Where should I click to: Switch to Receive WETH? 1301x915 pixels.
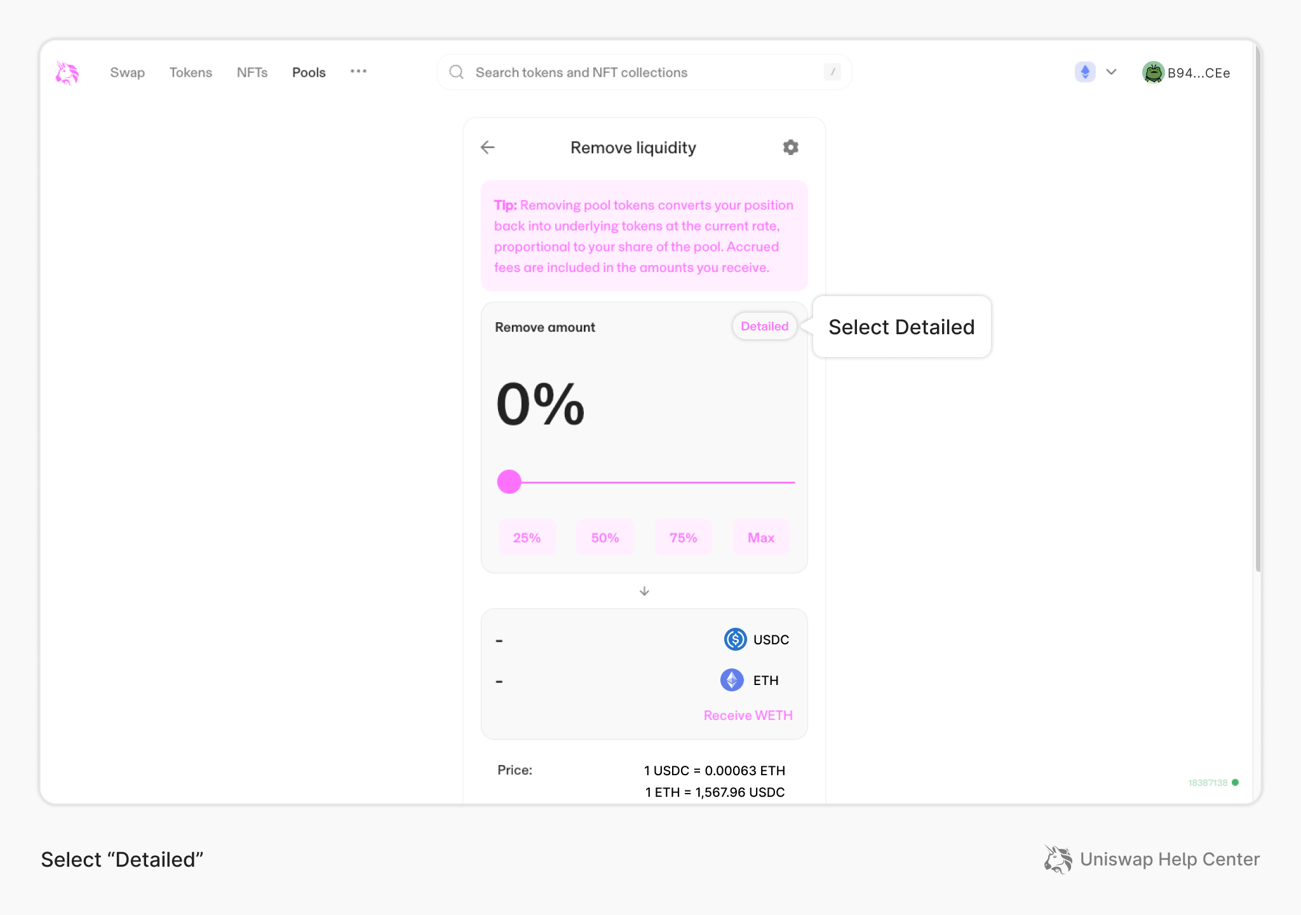pyautogui.click(x=748, y=715)
